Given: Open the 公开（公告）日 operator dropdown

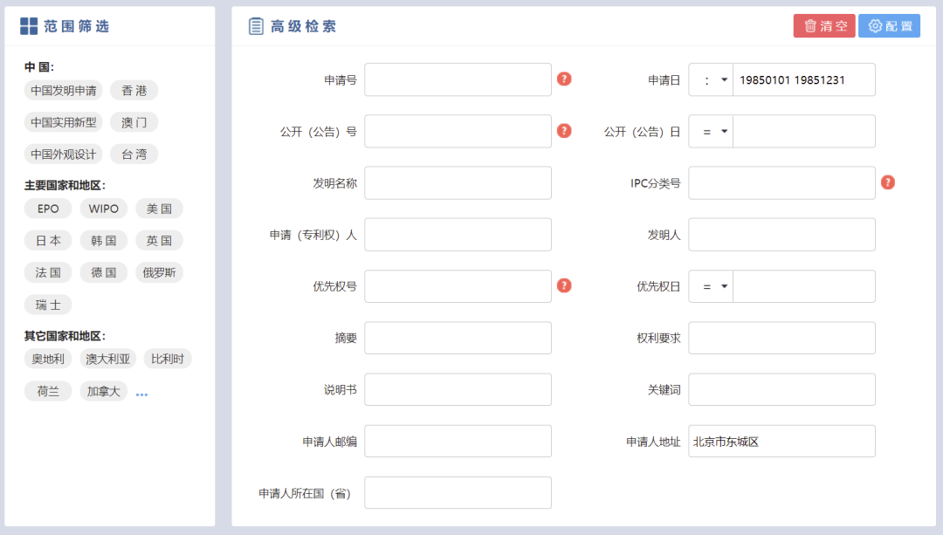Looking at the screenshot, I should click(x=709, y=131).
